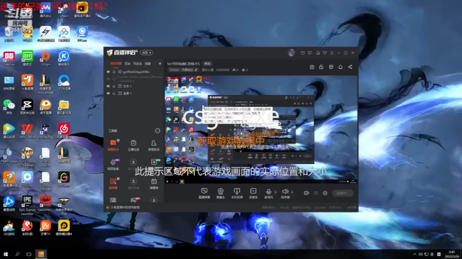The height and width of the screenshot is (259, 462).
Task: Open the danmaku show tool
Action: pyautogui.click(x=154, y=184)
